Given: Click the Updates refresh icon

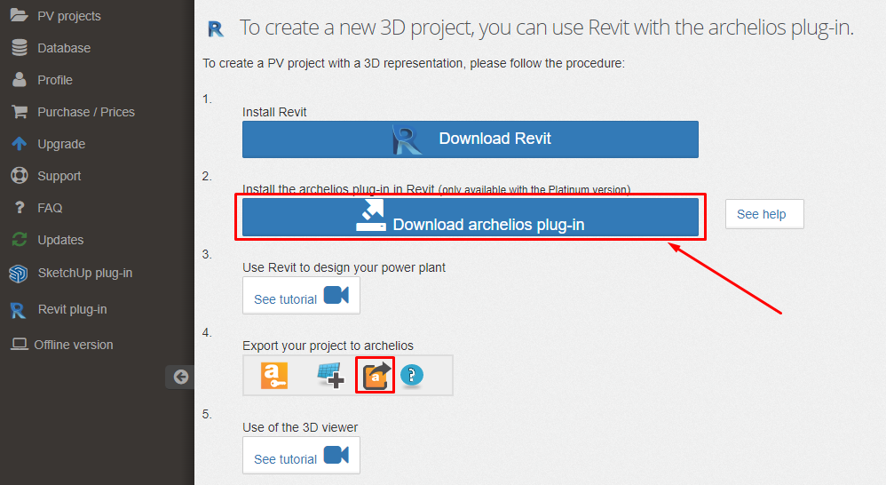Looking at the screenshot, I should pos(20,240).
